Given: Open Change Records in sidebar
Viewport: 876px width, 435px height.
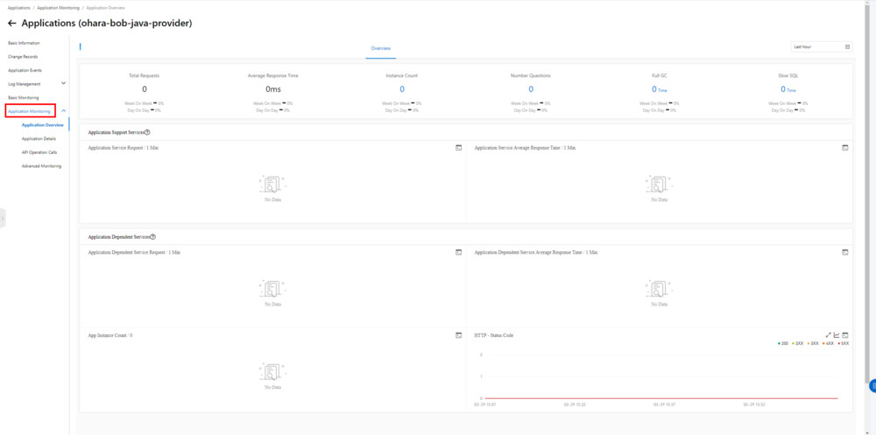Looking at the screenshot, I should coord(23,56).
